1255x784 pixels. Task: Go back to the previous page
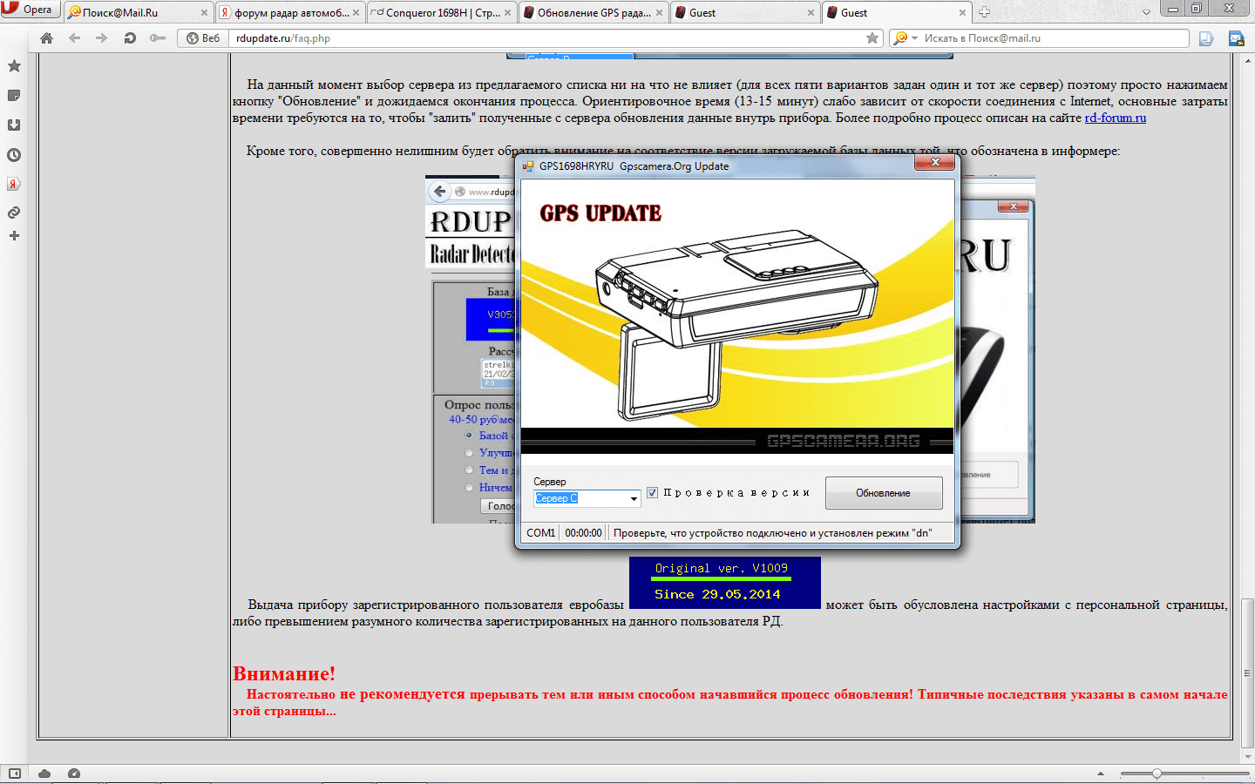[x=75, y=38]
